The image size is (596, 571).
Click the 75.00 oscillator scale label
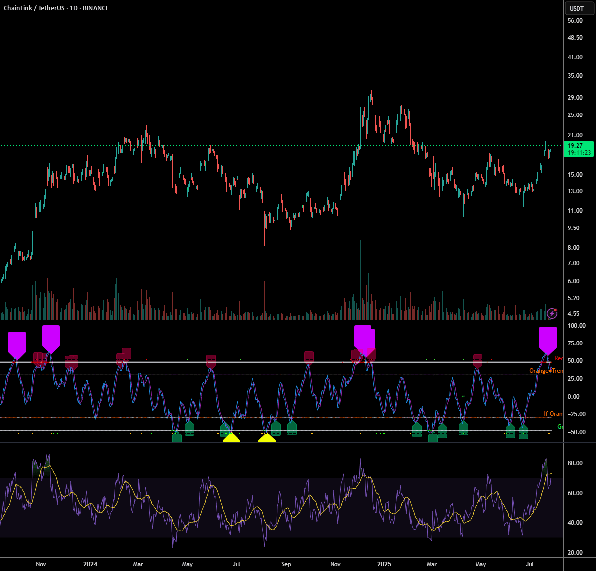[575, 343]
